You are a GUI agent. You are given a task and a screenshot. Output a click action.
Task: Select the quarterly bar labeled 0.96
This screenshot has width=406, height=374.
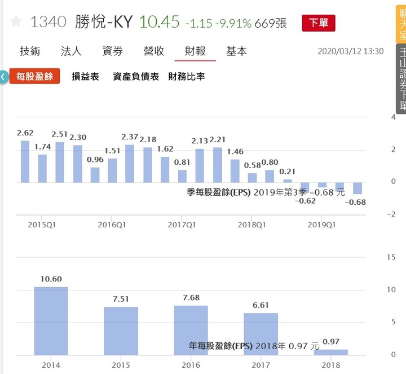(x=95, y=175)
